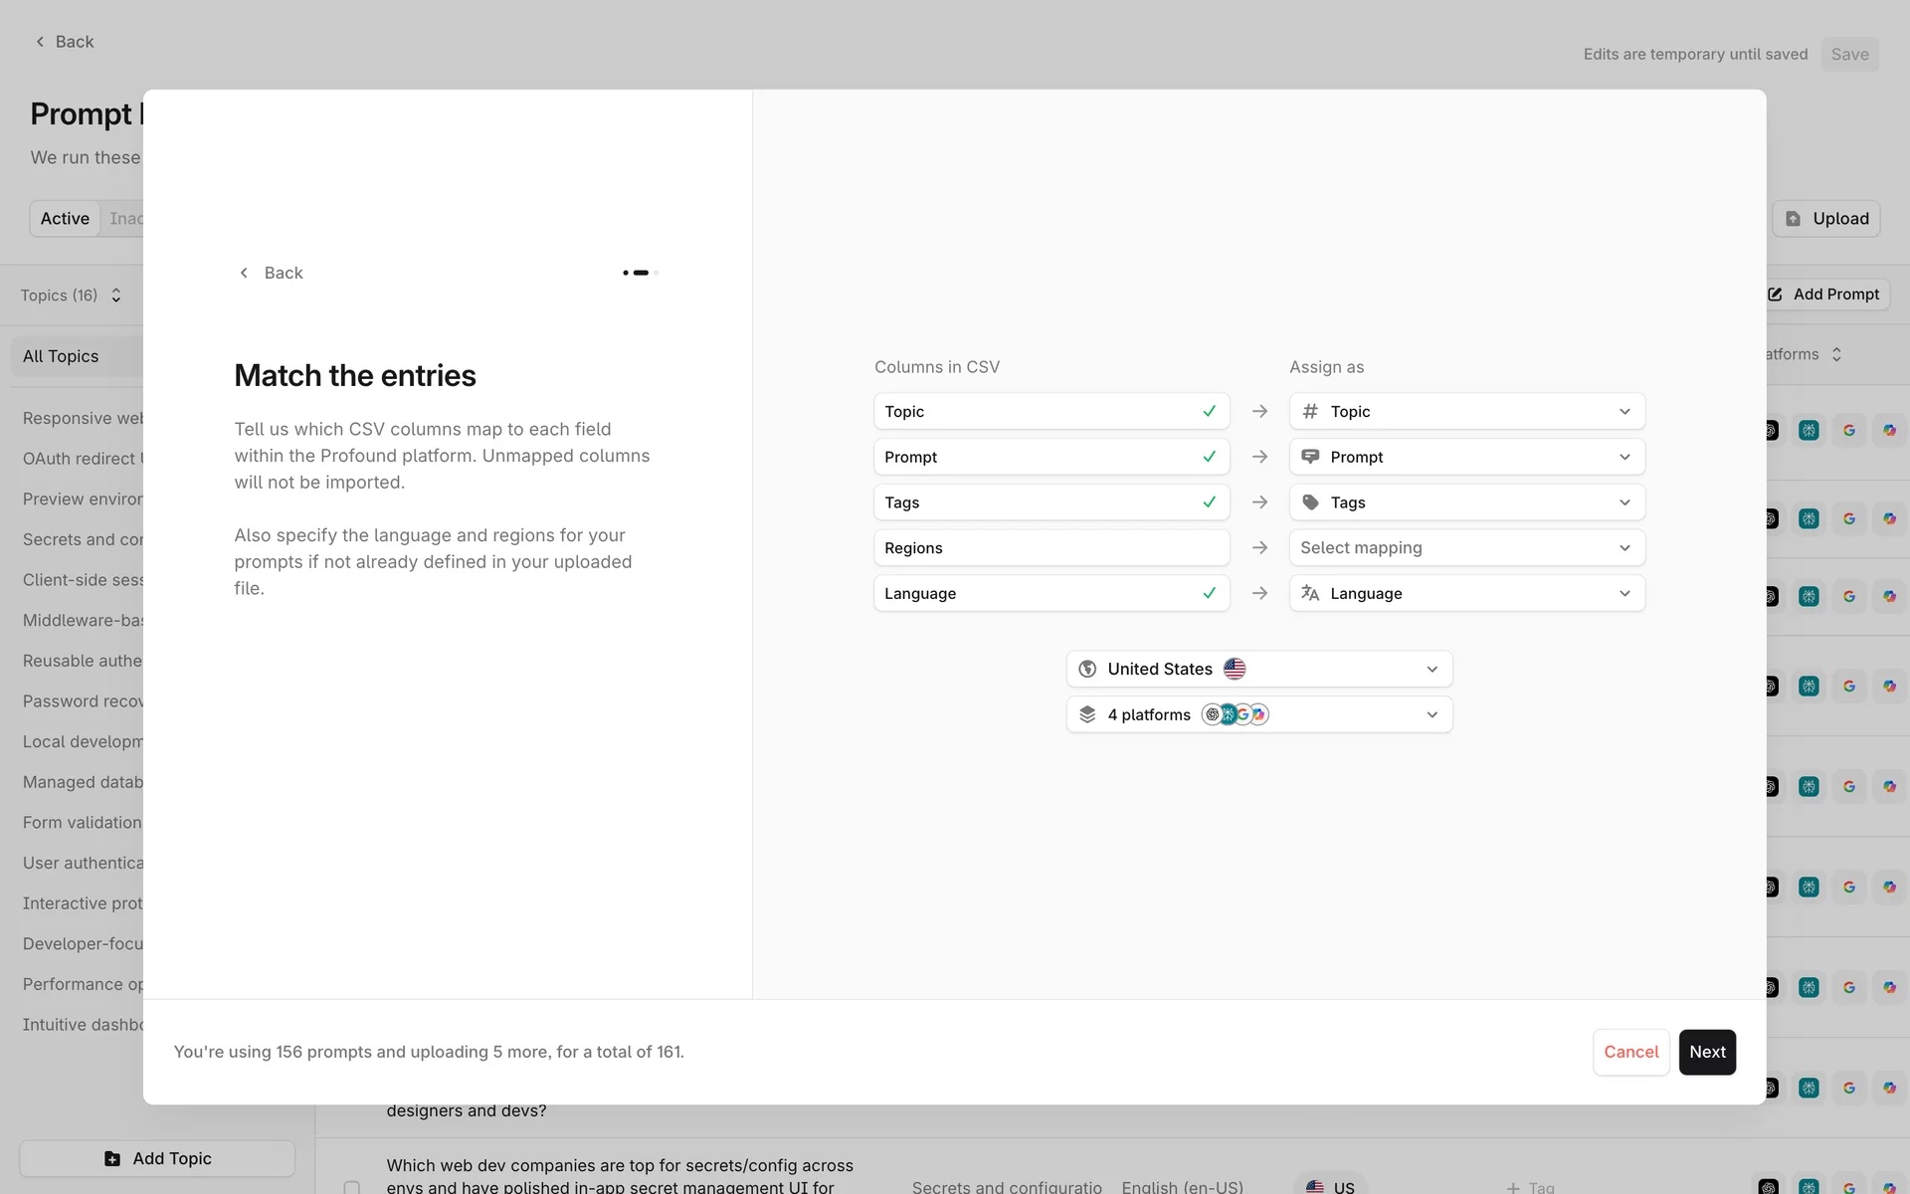Click the hash icon in Topic mapping

tap(1310, 411)
